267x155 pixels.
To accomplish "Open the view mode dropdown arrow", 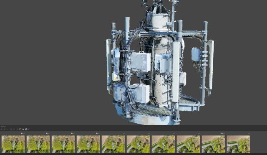I will point(28,129).
